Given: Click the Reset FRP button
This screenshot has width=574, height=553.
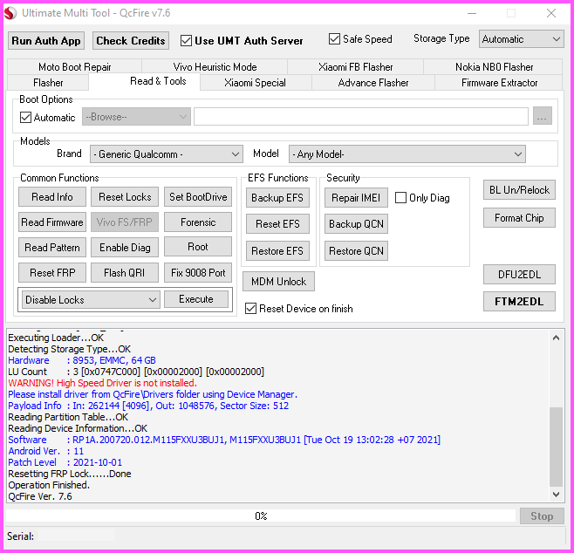Looking at the screenshot, I should tap(52, 273).
